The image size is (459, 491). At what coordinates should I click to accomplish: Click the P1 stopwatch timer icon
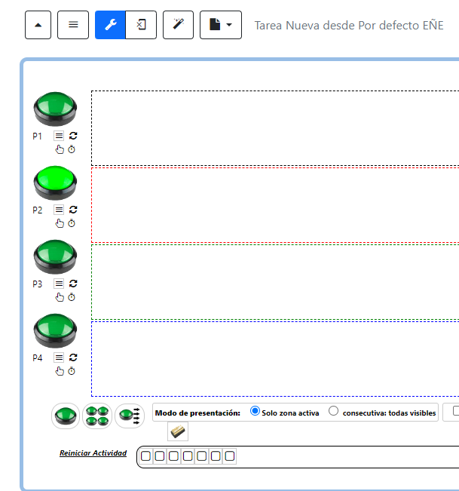pyautogui.click(x=72, y=149)
